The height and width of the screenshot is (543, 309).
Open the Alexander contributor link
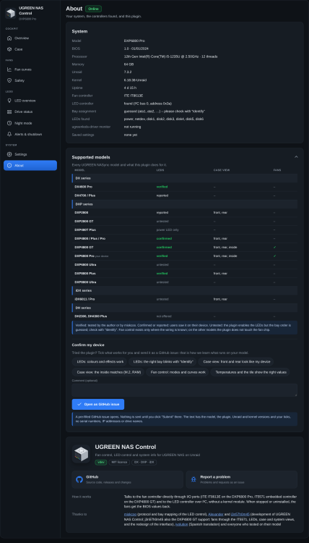click(x=216, y=514)
